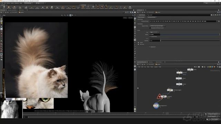Open the Render menu in main menu bar

point(8,3)
